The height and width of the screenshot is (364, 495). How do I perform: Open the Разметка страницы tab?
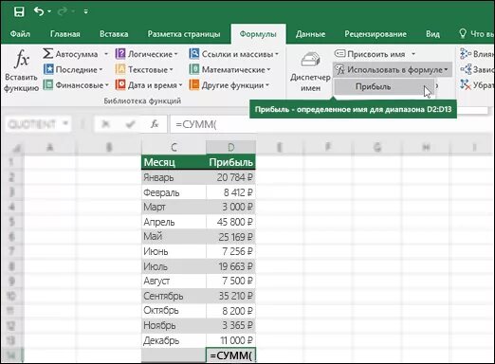184,34
